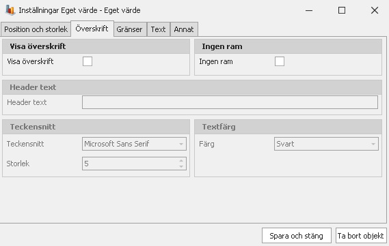Click the Header text input field
This screenshot has height=246, width=389.
coord(230,102)
